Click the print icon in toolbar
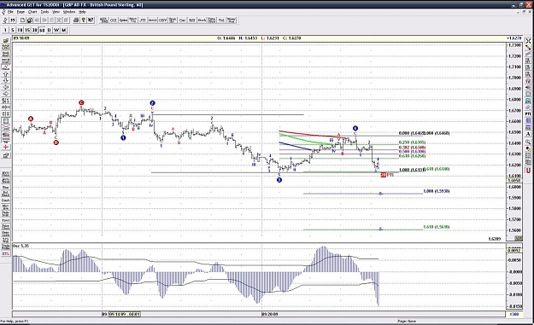The image size is (534, 325). click(x=76, y=20)
